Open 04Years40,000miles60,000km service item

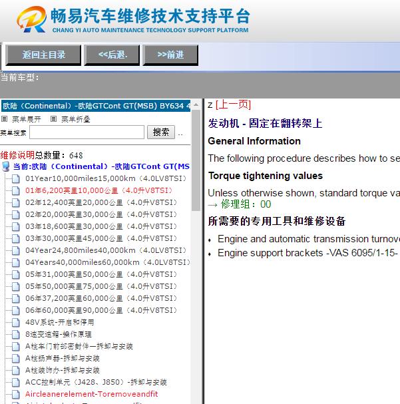click(108, 262)
